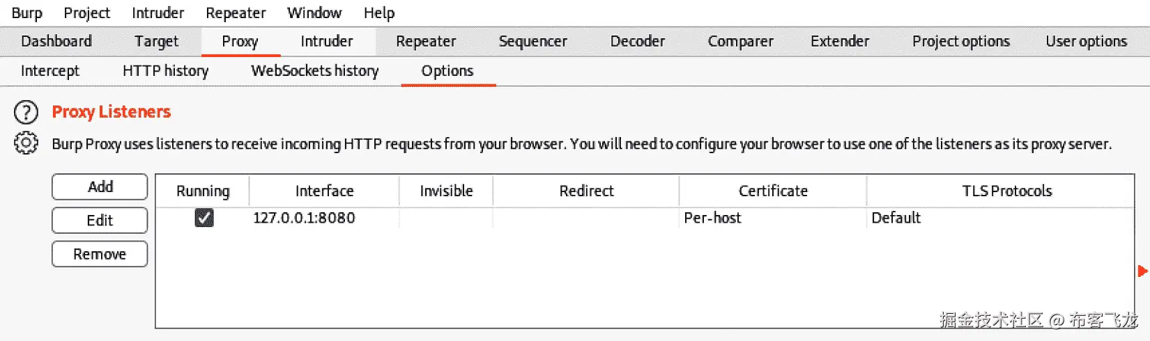Select the 127.0.0.1:8080 listener row
The image size is (1150, 341).
click(304, 218)
